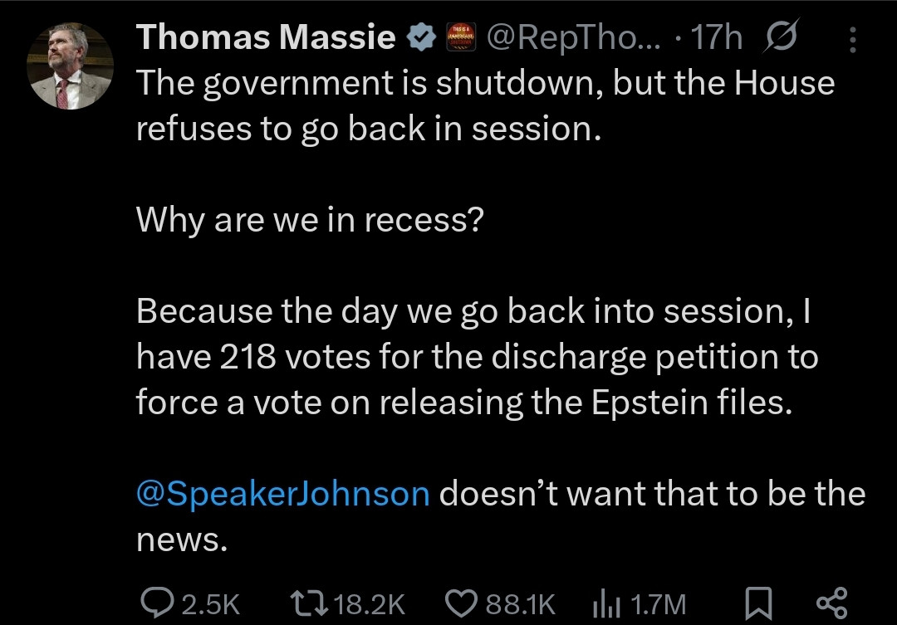Click the repost arrows icon

(311, 602)
